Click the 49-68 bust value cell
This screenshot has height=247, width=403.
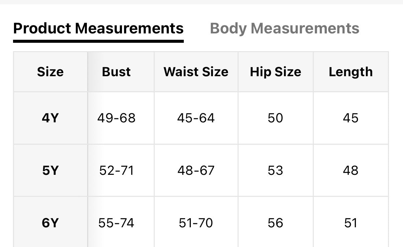pyautogui.click(x=116, y=118)
